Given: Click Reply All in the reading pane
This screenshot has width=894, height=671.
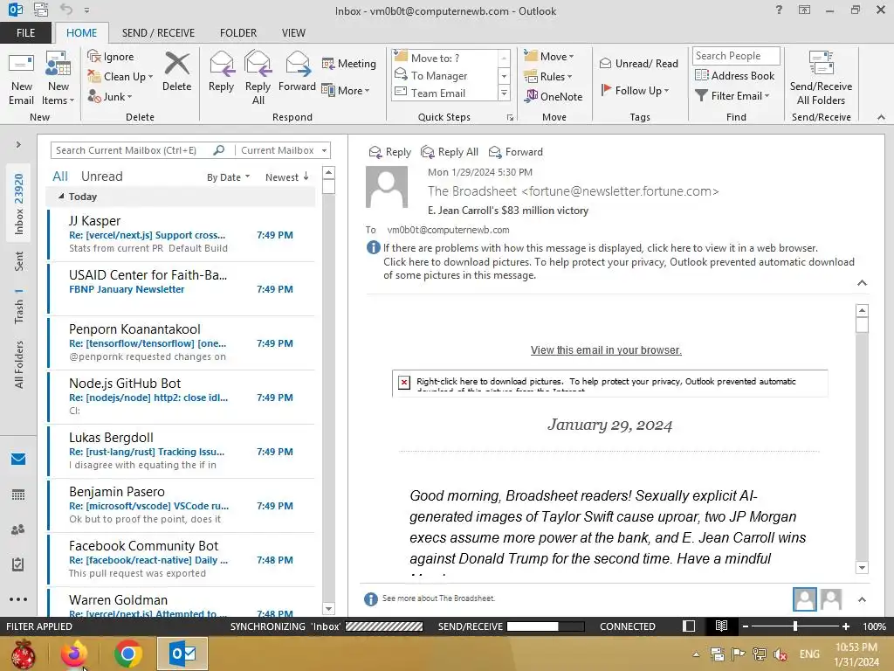Looking at the screenshot, I should point(450,152).
